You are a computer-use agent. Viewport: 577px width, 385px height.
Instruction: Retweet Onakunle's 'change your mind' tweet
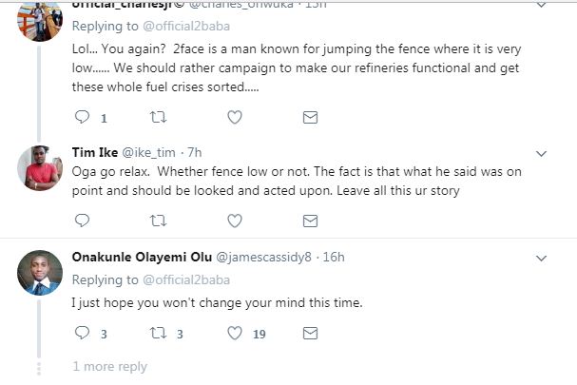[158, 333]
